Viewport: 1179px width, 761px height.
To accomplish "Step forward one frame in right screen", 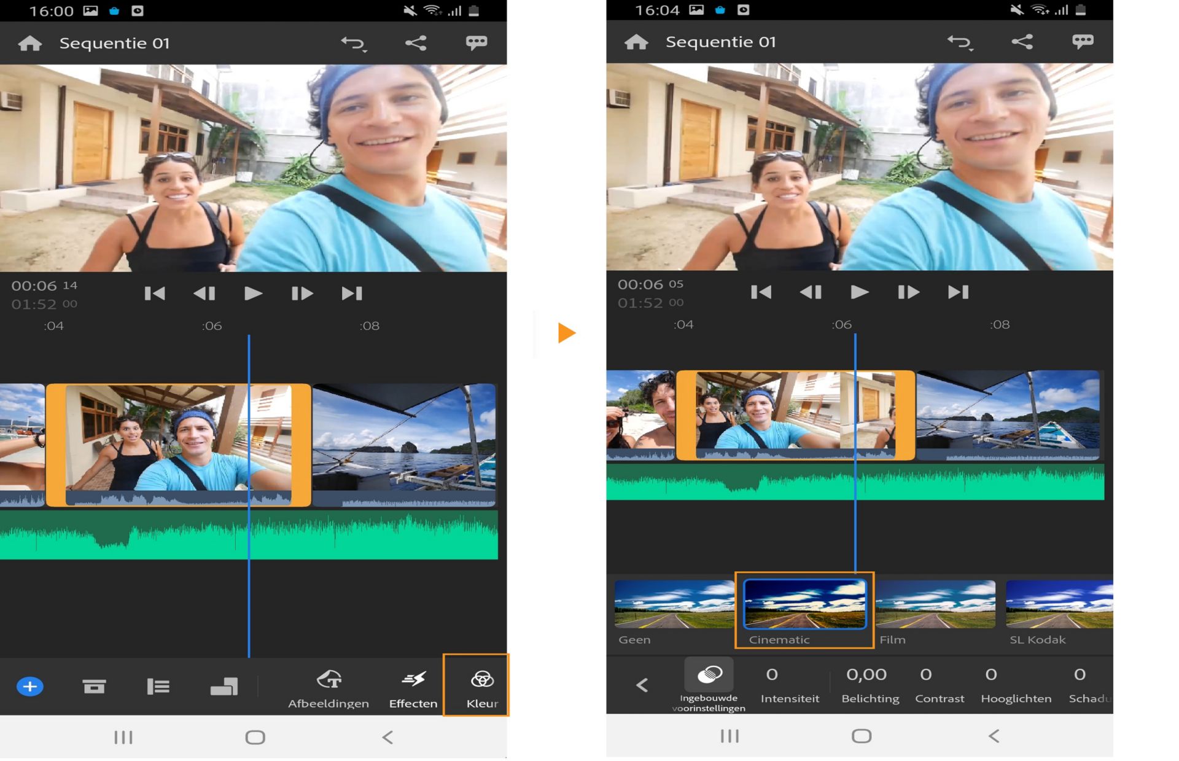I will [x=908, y=292].
